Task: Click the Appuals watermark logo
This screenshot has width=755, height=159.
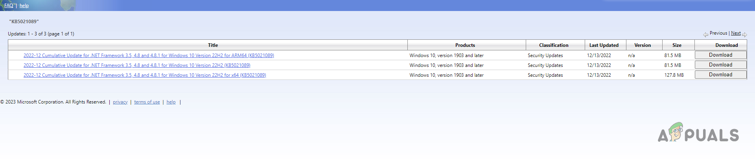Action: 698,133
